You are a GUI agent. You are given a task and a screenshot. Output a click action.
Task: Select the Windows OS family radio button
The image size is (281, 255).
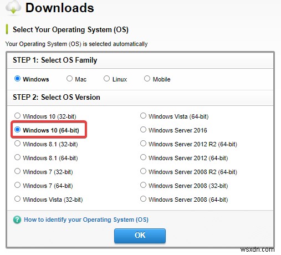pyautogui.click(x=17, y=79)
